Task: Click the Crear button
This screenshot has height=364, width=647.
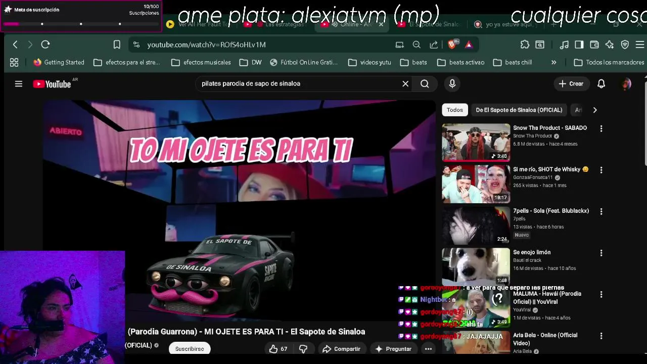Action: pyautogui.click(x=571, y=83)
